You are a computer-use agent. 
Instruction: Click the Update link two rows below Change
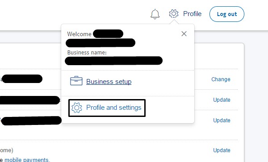coord(222,120)
